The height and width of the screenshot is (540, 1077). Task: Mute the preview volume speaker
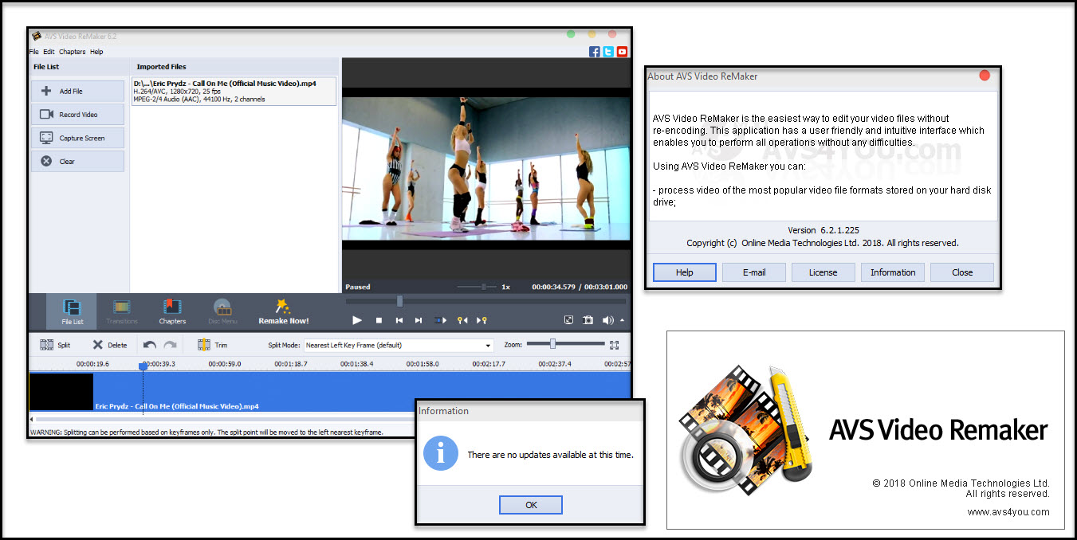coord(608,320)
